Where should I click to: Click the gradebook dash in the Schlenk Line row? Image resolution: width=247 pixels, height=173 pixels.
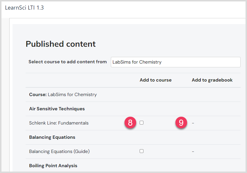193,123
